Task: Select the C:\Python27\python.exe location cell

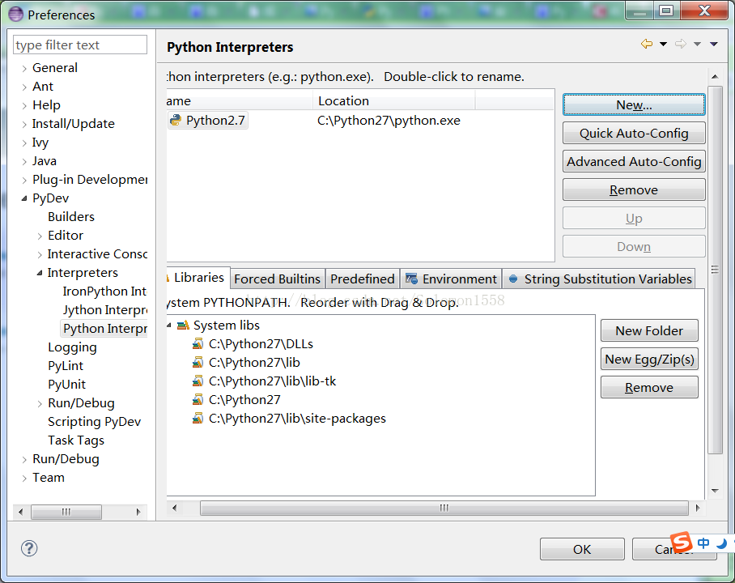Action: click(x=389, y=121)
